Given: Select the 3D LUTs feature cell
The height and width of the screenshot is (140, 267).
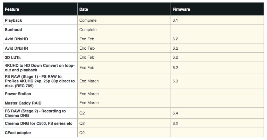Looking at the screenshot, I should click(13, 58).
